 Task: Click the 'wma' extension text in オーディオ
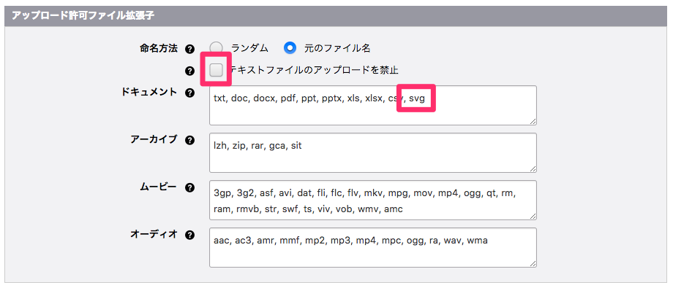[477, 241]
